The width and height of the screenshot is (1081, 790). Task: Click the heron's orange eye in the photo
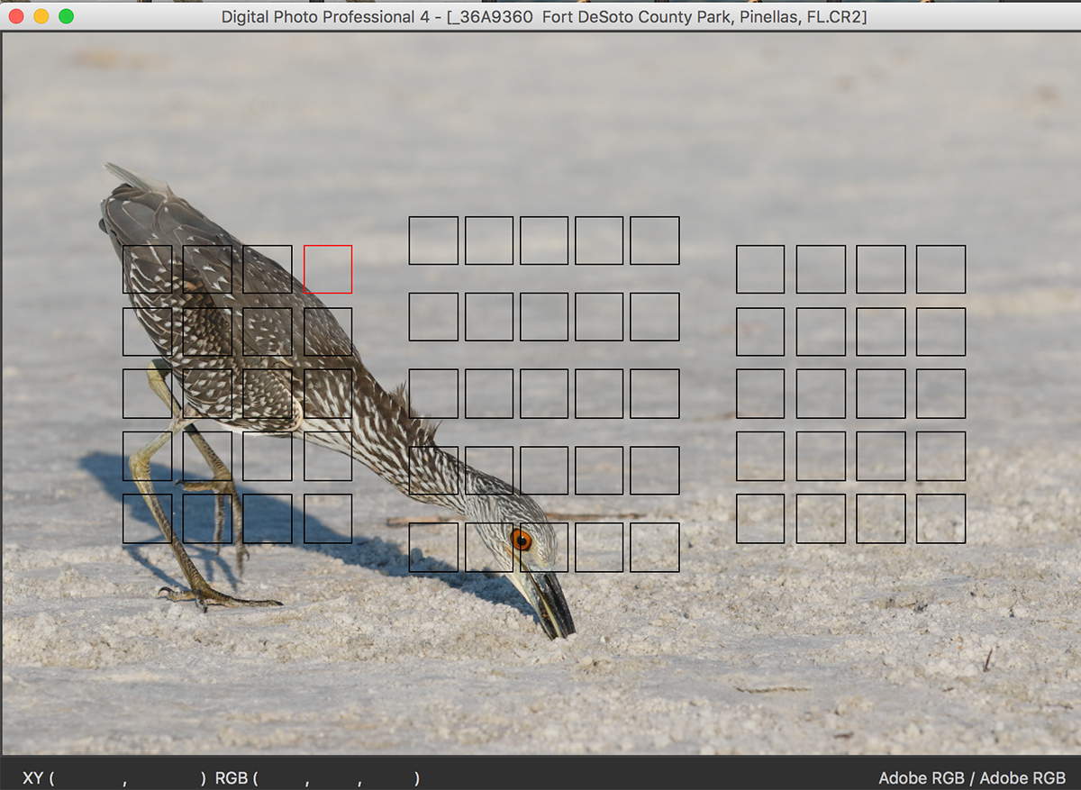(x=521, y=540)
